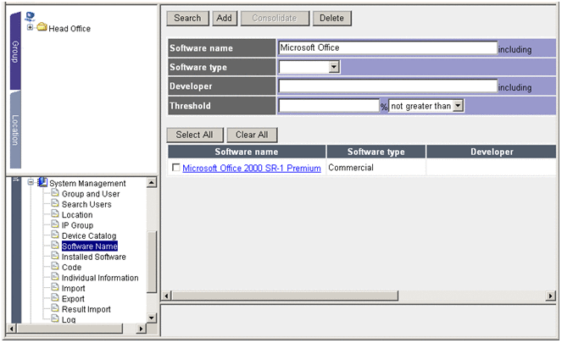562x343 pixels.
Task: Click the Search button
Action: click(187, 19)
